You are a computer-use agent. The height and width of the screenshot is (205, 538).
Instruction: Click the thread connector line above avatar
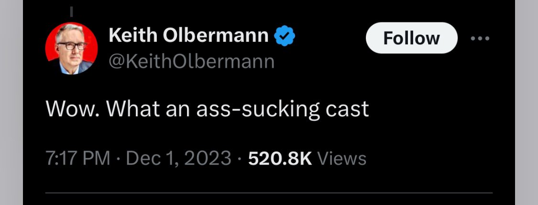point(71,10)
